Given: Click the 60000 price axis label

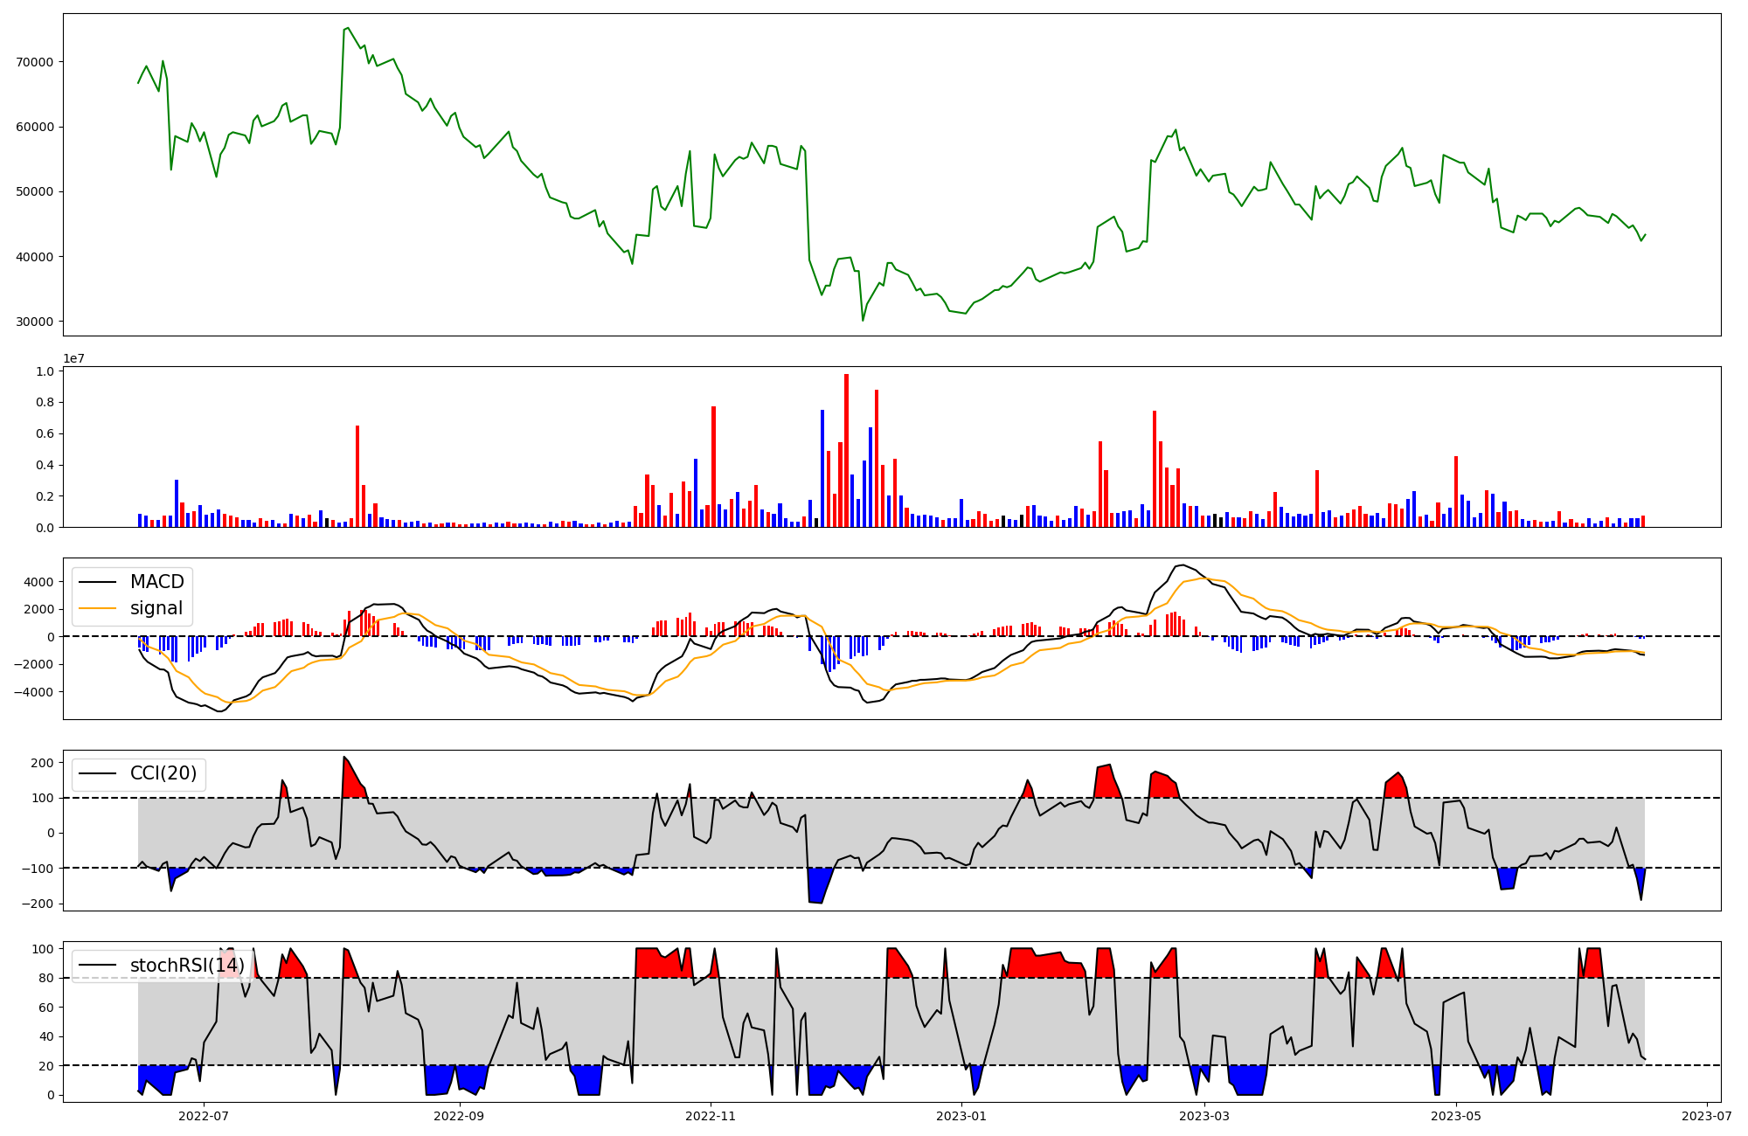Looking at the screenshot, I should pyautogui.click(x=35, y=127).
